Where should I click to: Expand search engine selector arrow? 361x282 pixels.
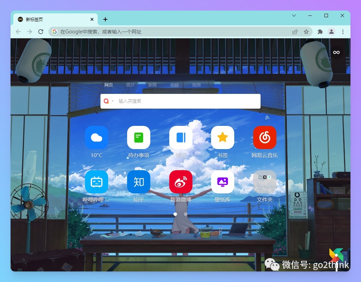click(113, 101)
